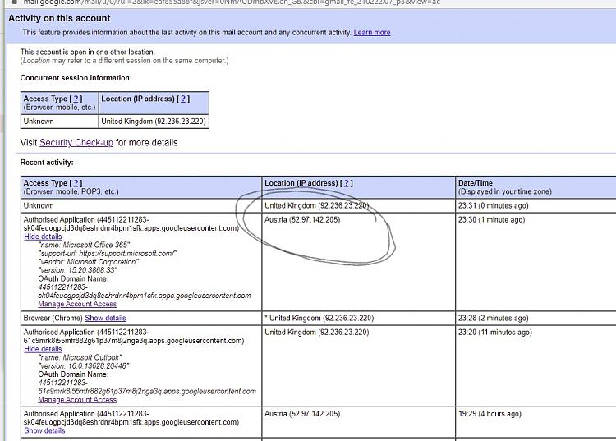Select starred United Kingdom IP in 23:28 row
Screen dimensions: 616x441
(319, 318)
